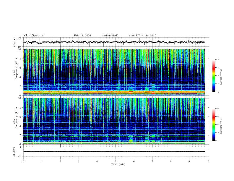Select the "start UT = 14:30:0" header text
234x181 pixels.
(143, 35)
